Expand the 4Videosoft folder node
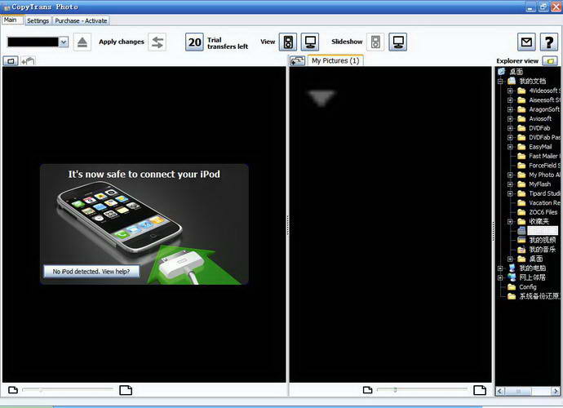The image size is (563, 408). (510, 91)
